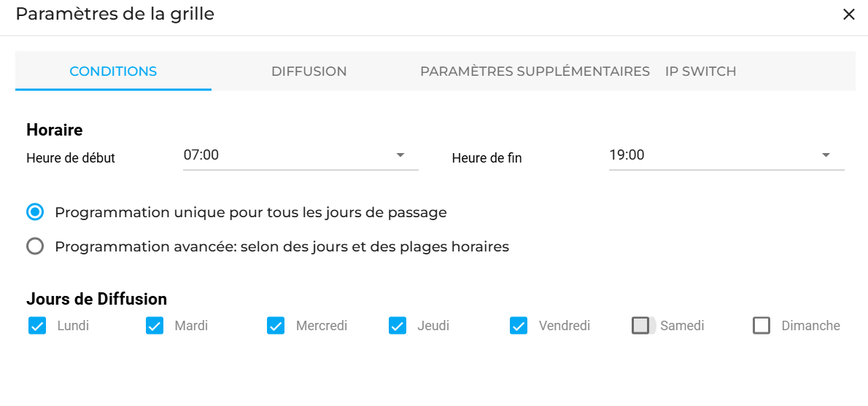Disable the Jeudi checkbox

[398, 326]
